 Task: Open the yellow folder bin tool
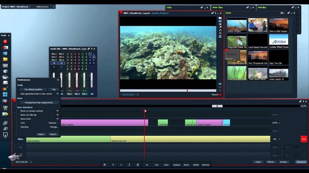pos(5,59)
